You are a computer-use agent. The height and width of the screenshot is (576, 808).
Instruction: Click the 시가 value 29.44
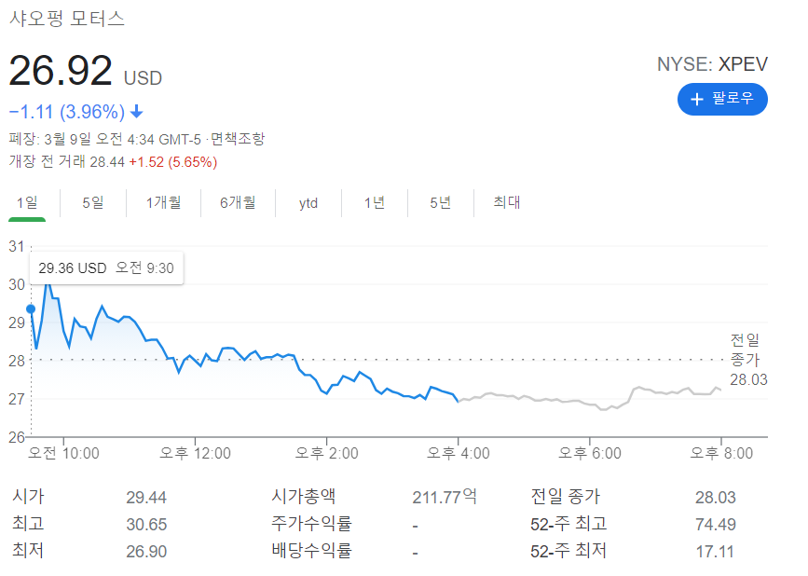[146, 498]
